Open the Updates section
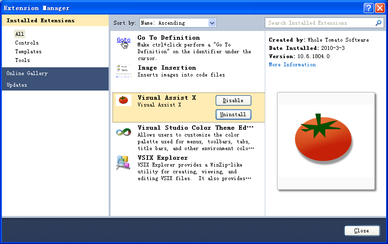This screenshot has height=244, width=388. pos(55,85)
